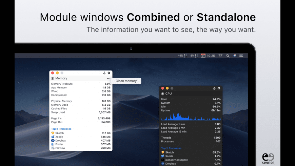The width and height of the screenshot is (295, 166).
Task: Click the 10:25 clock in the menu bar
Action: pyautogui.click(x=211, y=56)
